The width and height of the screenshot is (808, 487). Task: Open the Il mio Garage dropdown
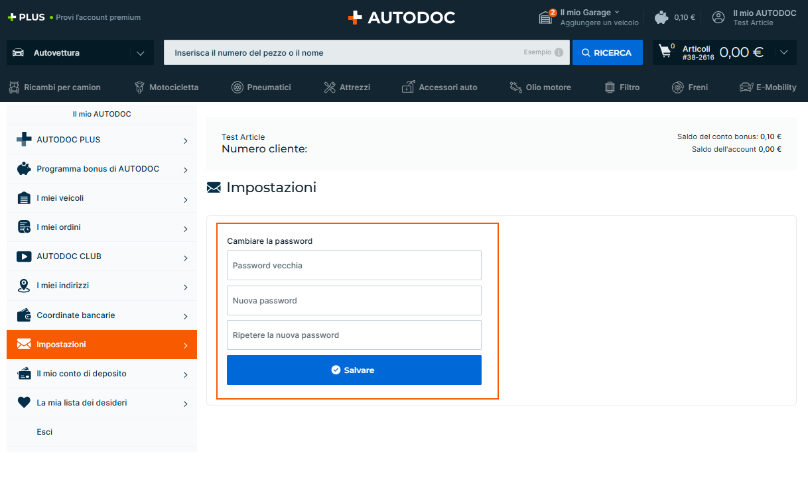click(x=590, y=13)
